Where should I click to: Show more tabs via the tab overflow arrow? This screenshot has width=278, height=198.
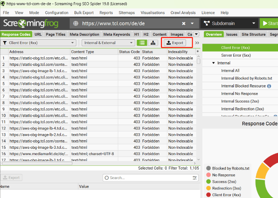tap(196, 34)
